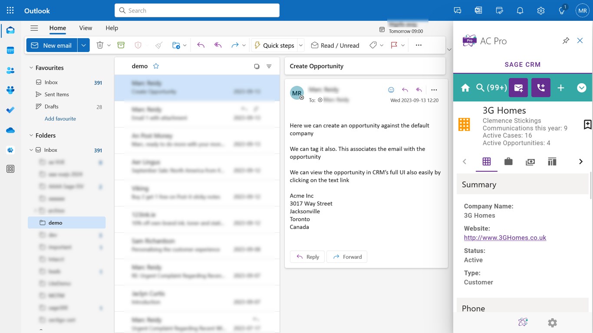Forward the email using the ribbon arrow
This screenshot has width=593, height=333.
[x=235, y=45]
